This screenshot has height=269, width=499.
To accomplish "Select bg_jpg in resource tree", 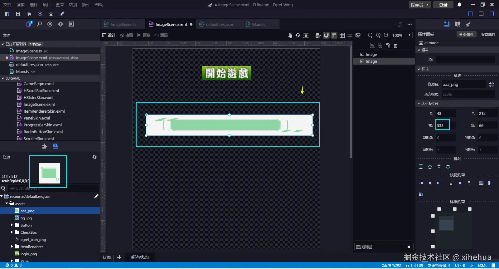I will coord(26,218).
